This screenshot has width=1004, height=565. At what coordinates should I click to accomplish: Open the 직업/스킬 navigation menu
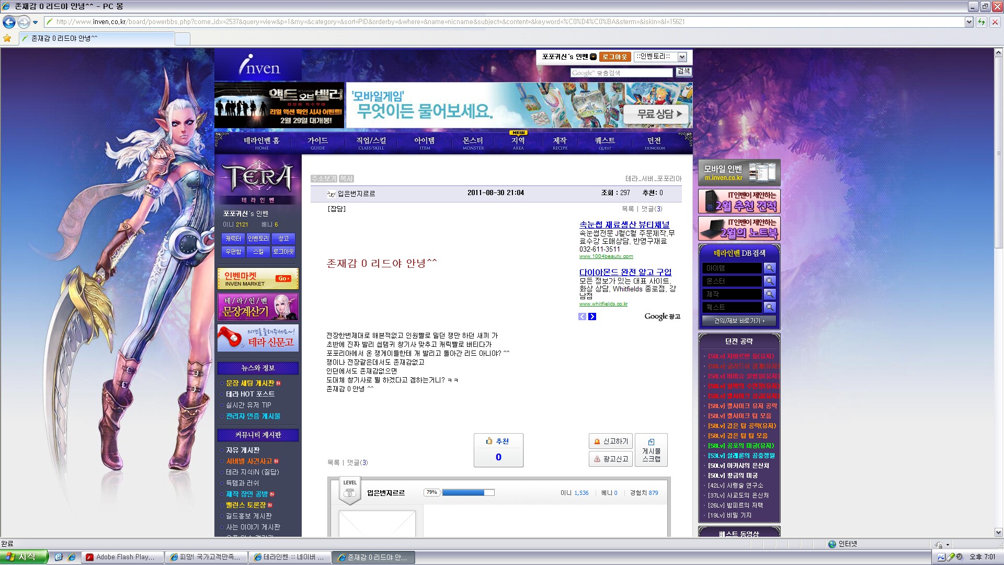pos(371,143)
